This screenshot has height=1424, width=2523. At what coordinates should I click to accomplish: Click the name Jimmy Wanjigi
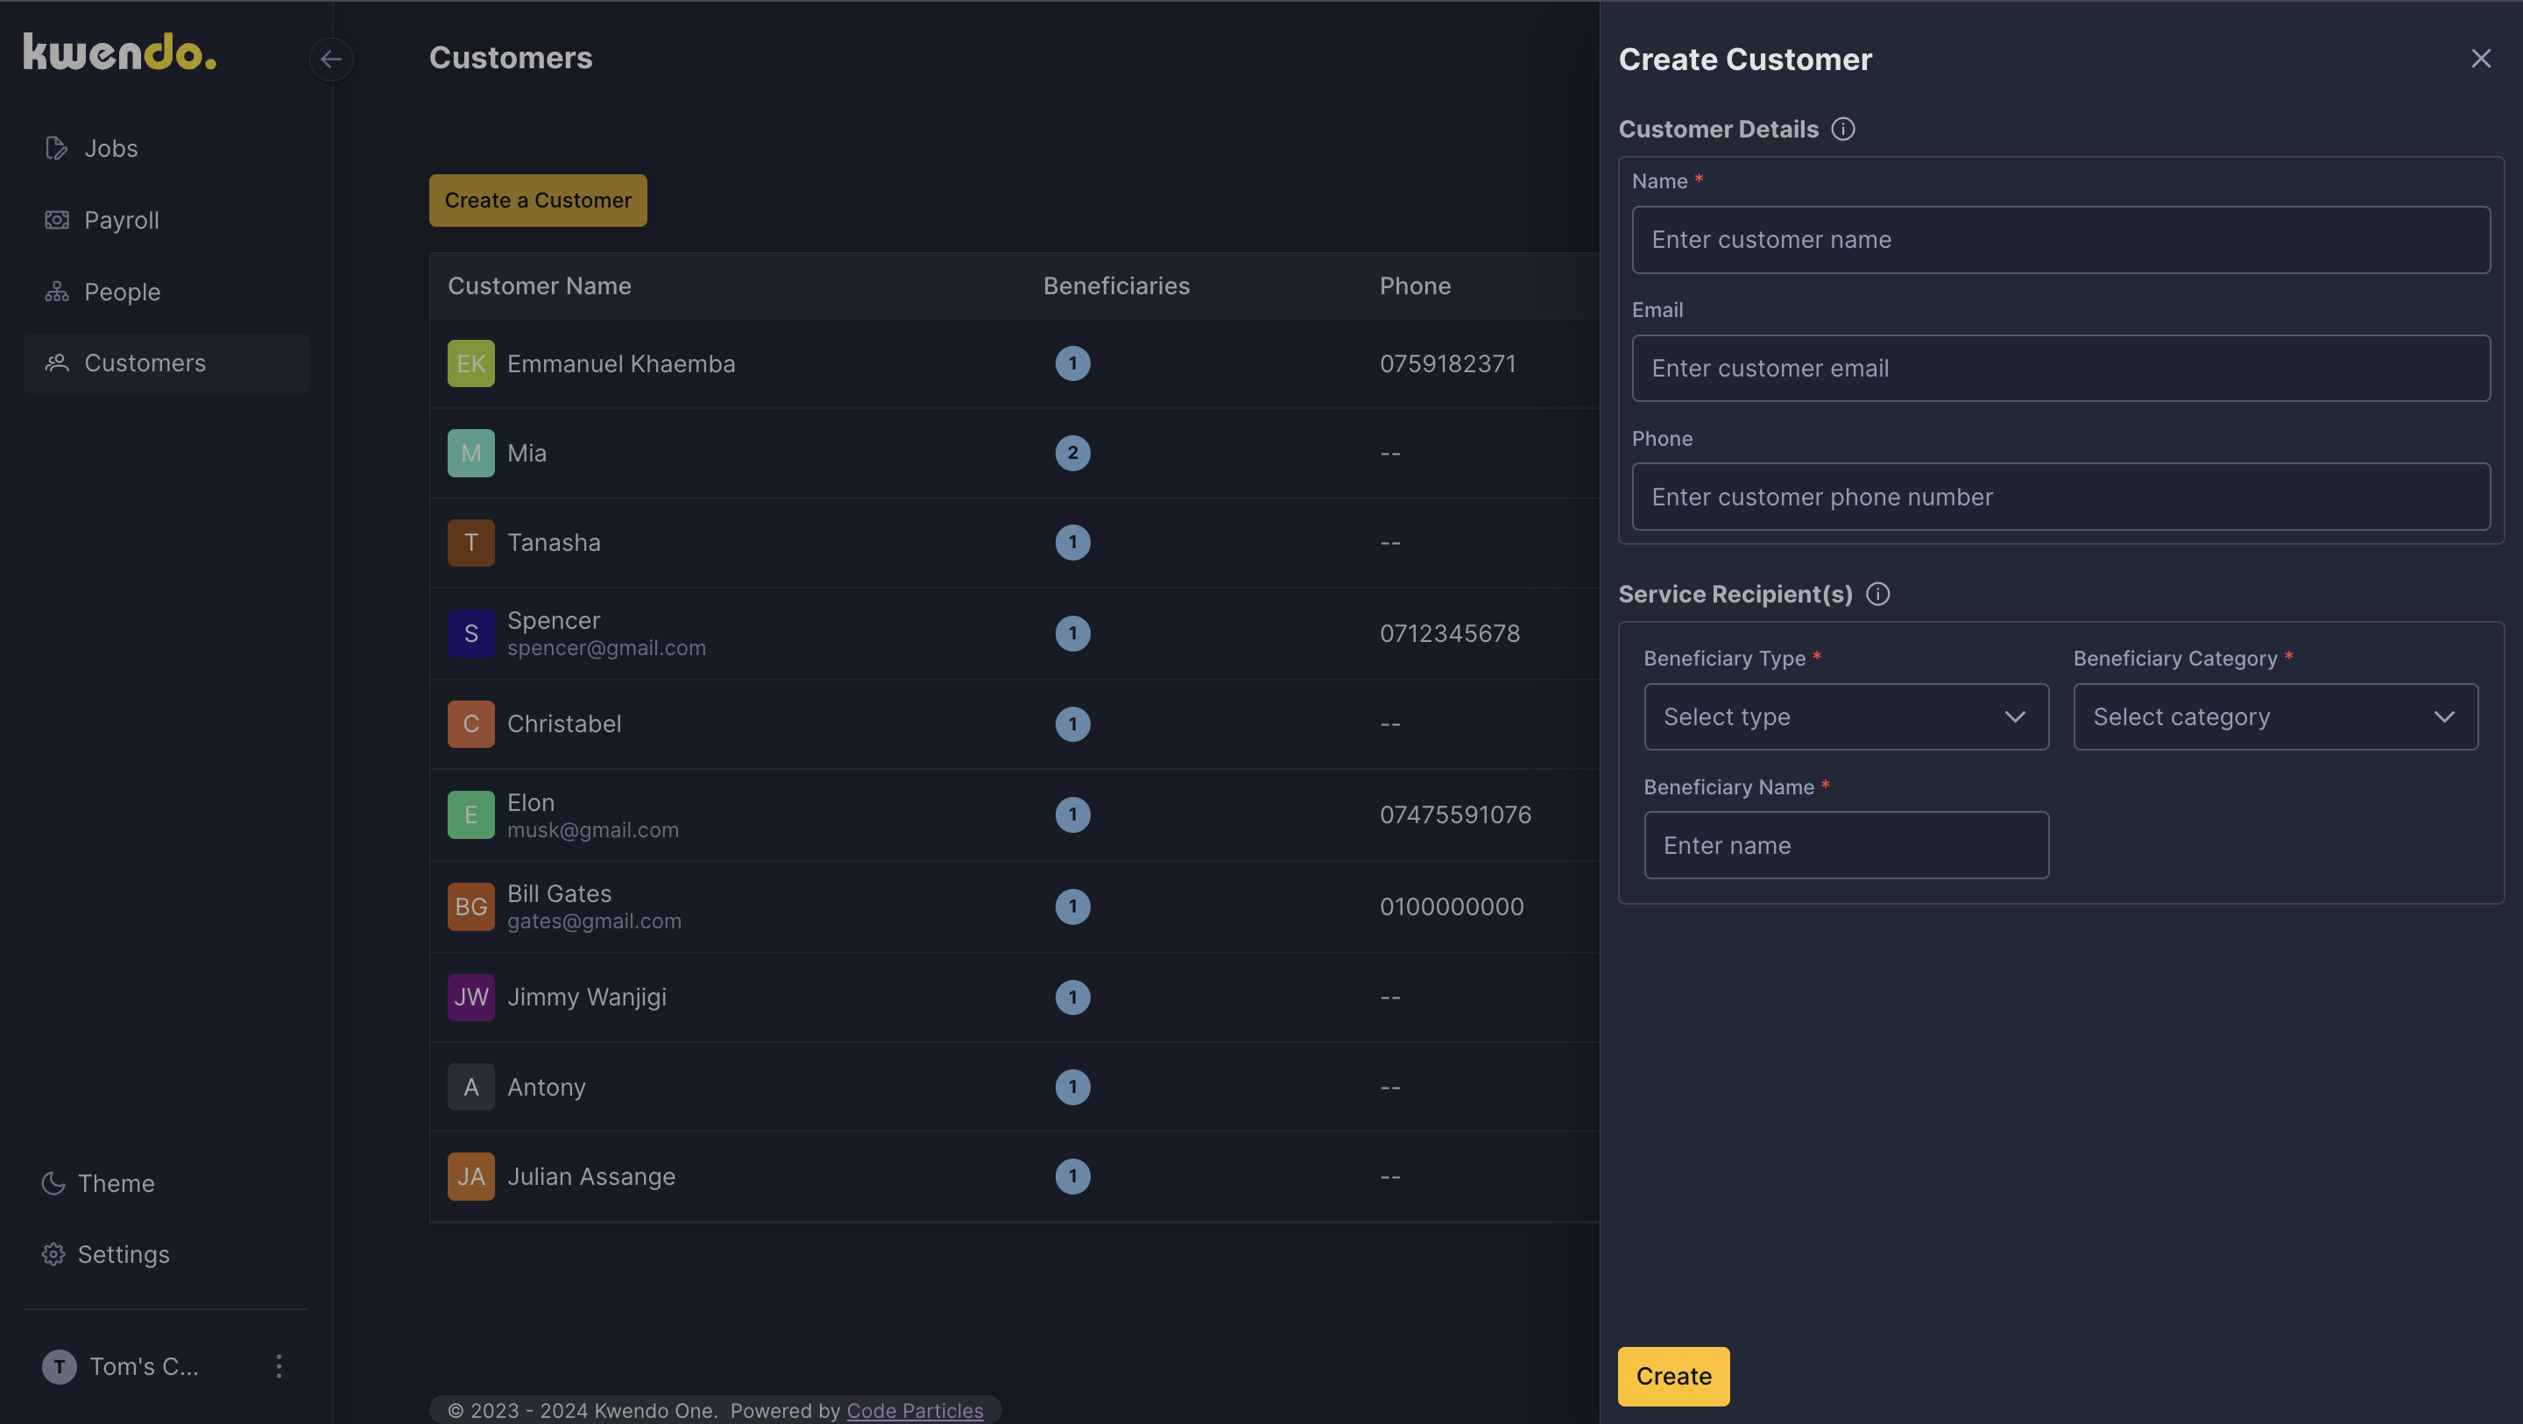click(x=587, y=997)
